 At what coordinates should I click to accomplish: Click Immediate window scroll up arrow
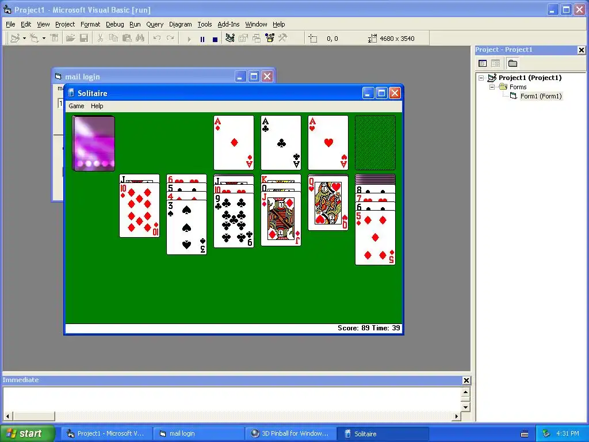tap(465, 393)
